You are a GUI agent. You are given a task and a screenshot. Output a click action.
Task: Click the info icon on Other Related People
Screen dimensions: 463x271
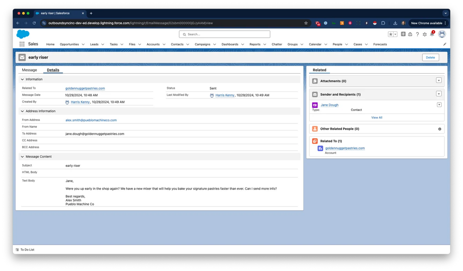tap(439, 129)
